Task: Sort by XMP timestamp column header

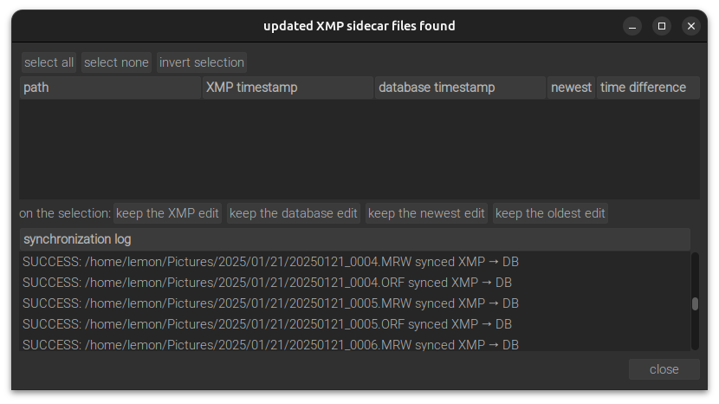Action: pyautogui.click(x=288, y=88)
